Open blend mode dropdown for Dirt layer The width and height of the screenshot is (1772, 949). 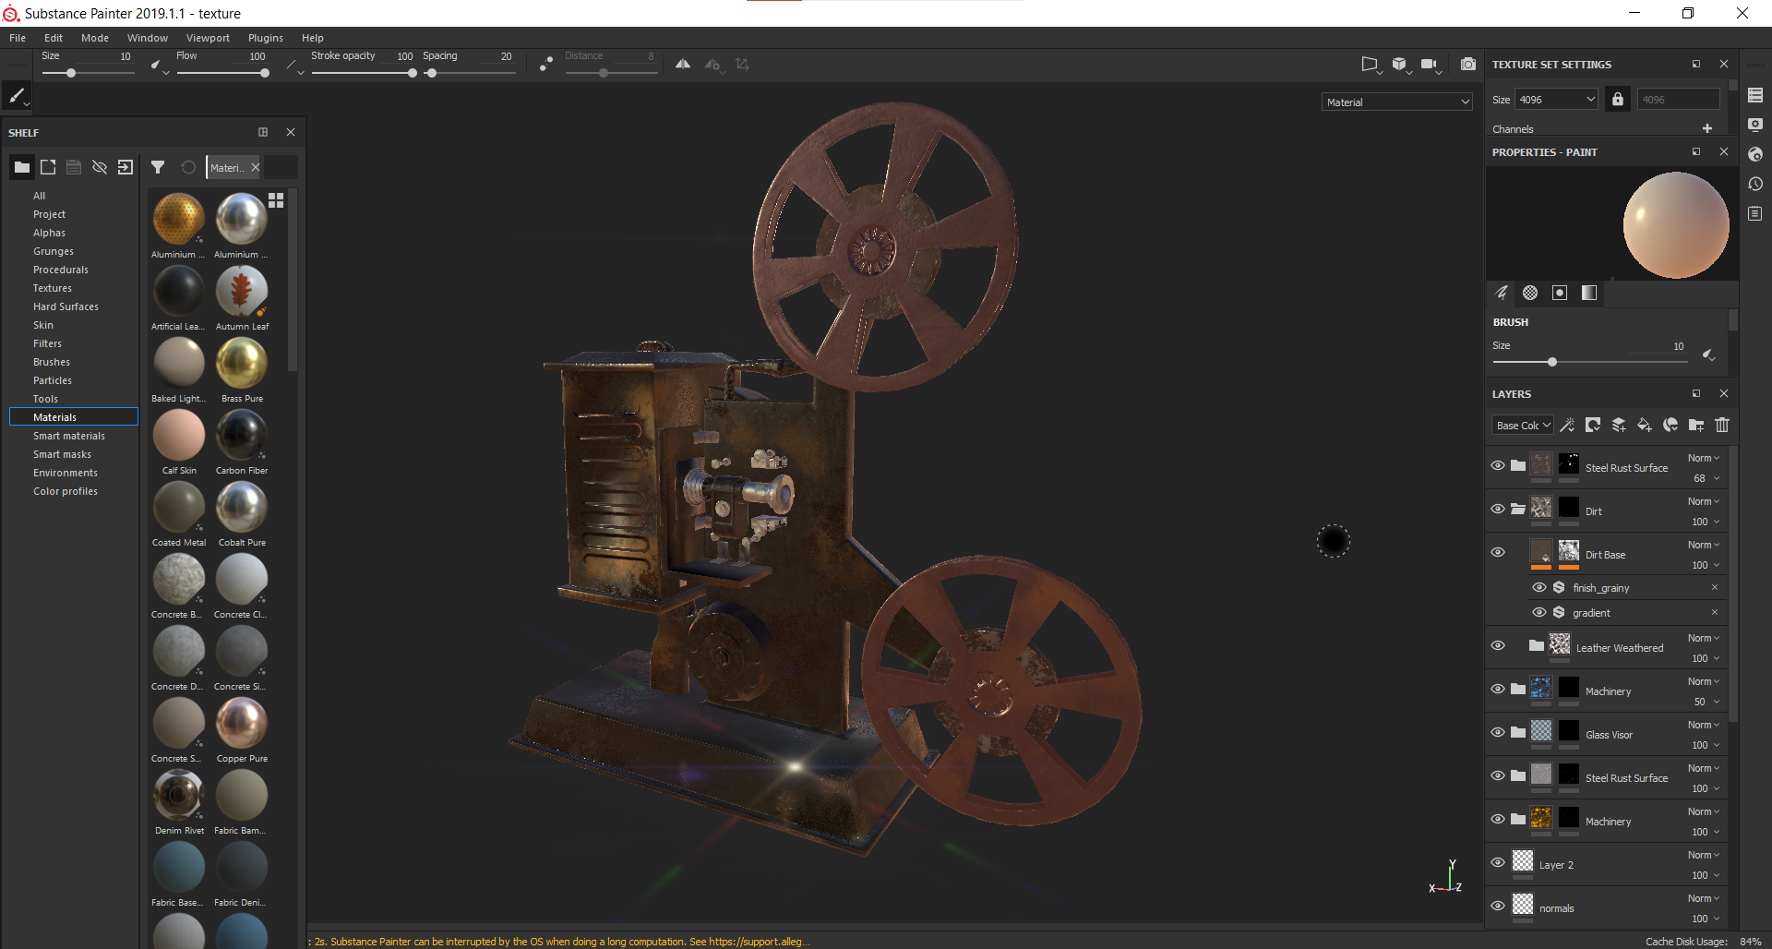[x=1704, y=501]
